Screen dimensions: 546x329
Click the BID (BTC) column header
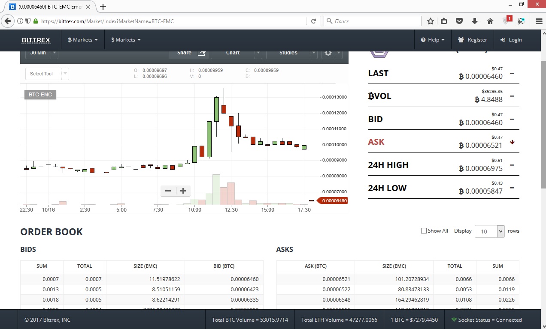(x=224, y=266)
